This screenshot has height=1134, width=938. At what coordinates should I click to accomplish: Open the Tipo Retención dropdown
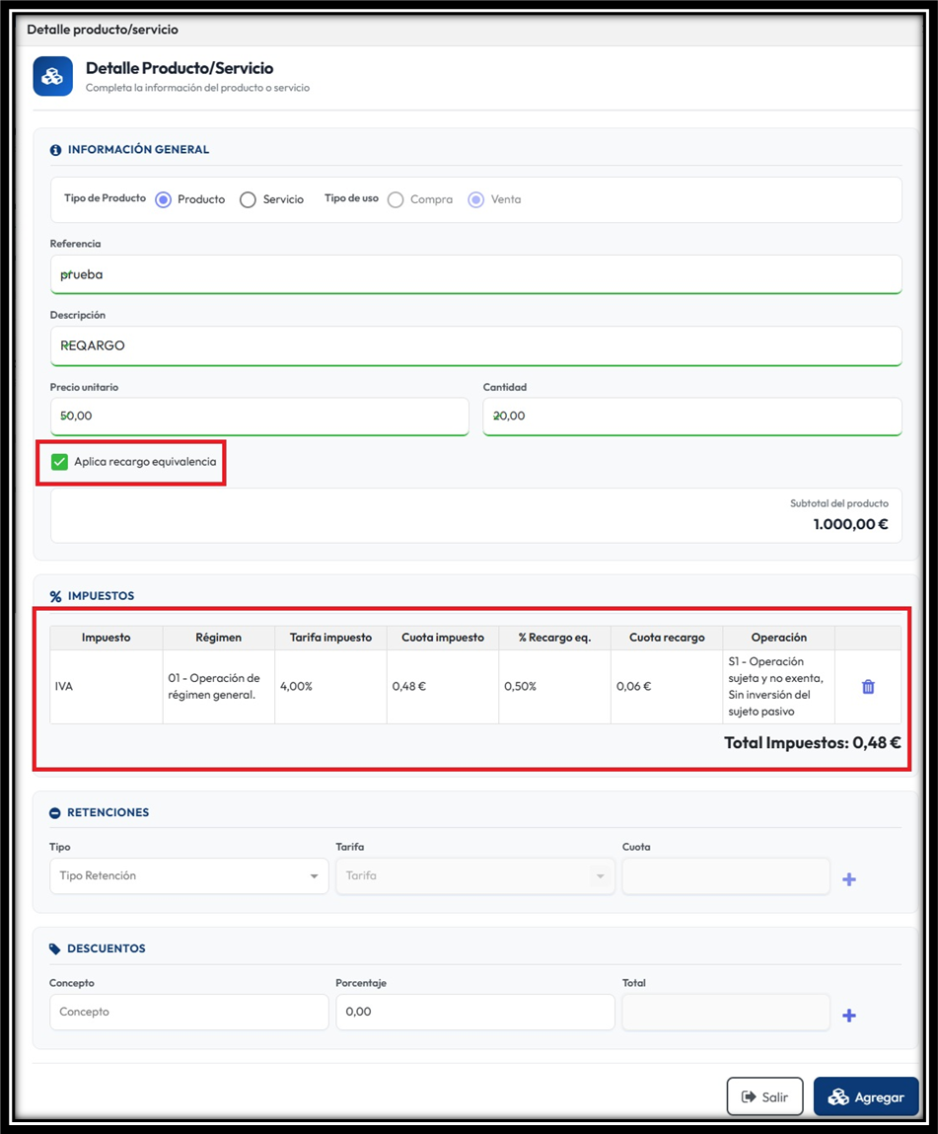tap(188, 875)
